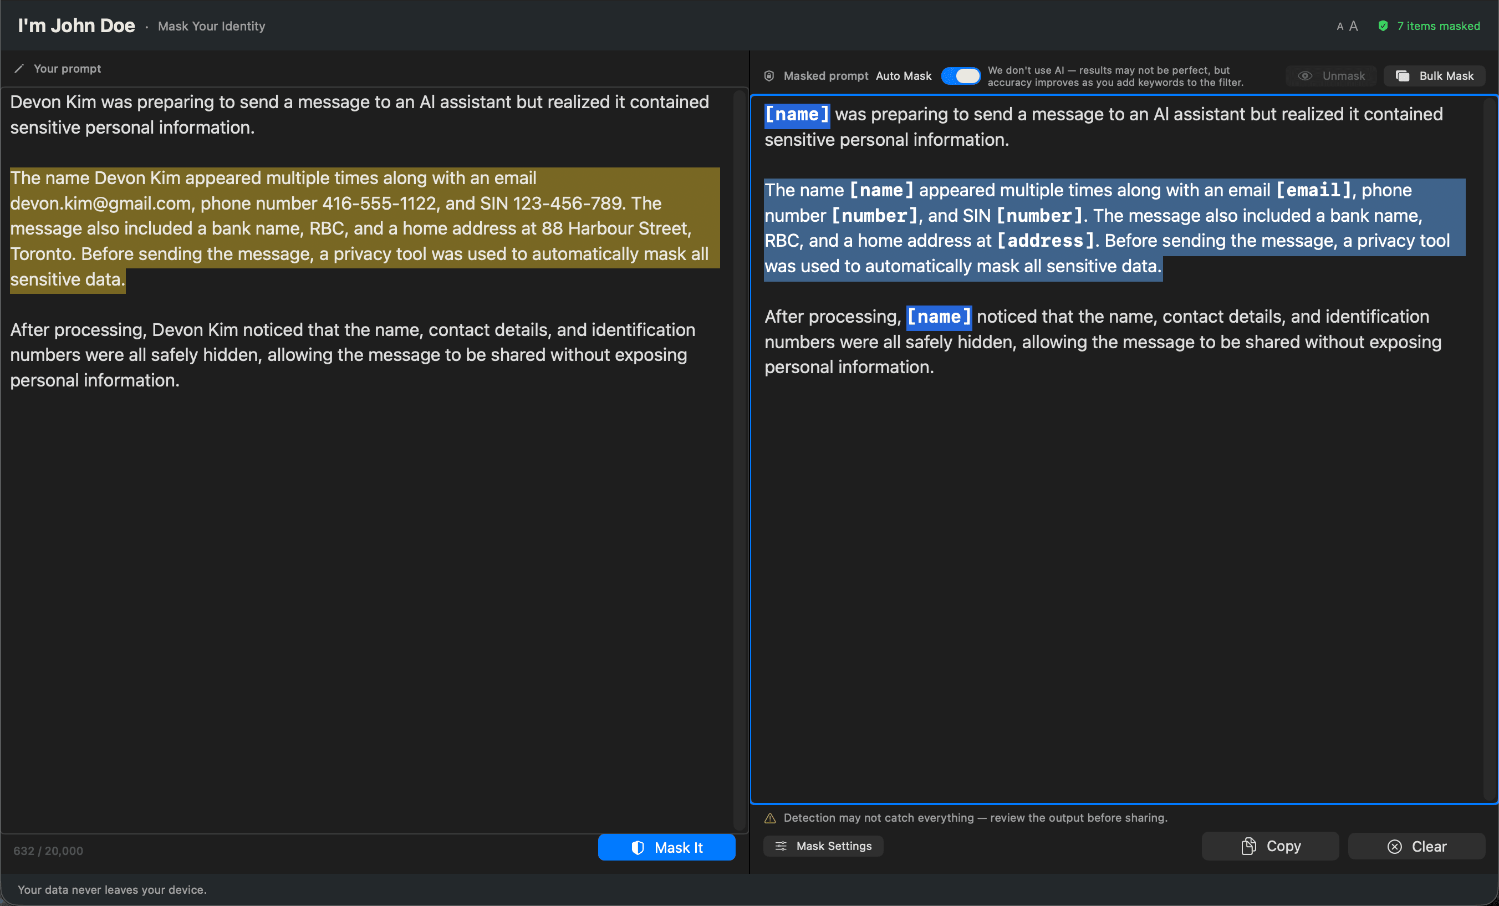1499x906 pixels.
Task: Click the sliders icon on Mask Settings
Action: [x=782, y=846]
